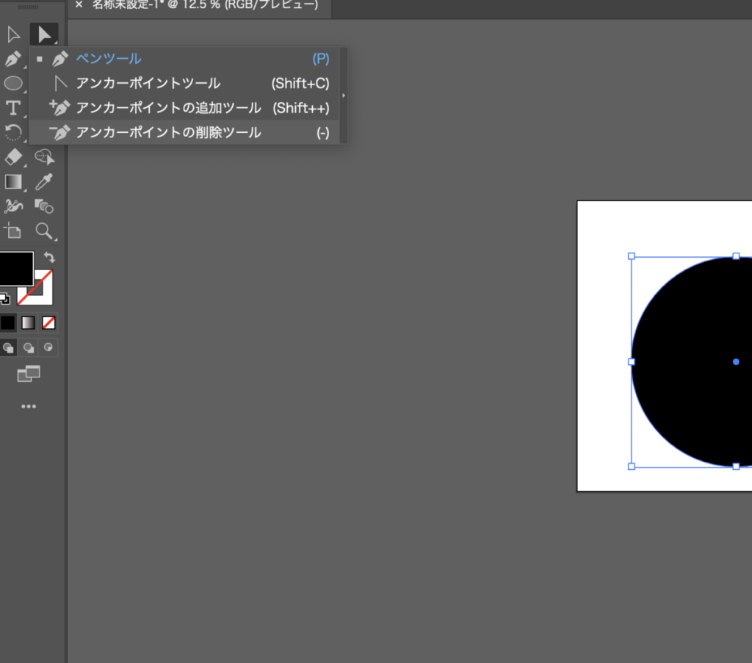Select the Ellipse tool
752x663 pixels.
pos(13,84)
